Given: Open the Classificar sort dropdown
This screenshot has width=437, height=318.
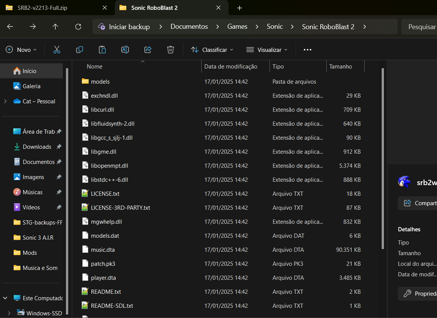Looking at the screenshot, I should click(x=212, y=50).
